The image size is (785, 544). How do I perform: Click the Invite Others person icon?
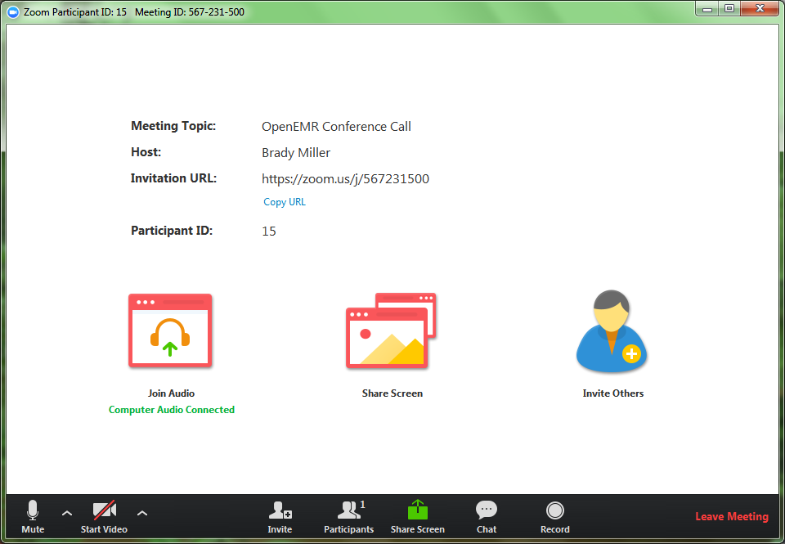pyautogui.click(x=612, y=330)
